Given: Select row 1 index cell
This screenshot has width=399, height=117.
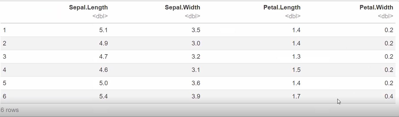Looking at the screenshot, I should coord(5,30).
